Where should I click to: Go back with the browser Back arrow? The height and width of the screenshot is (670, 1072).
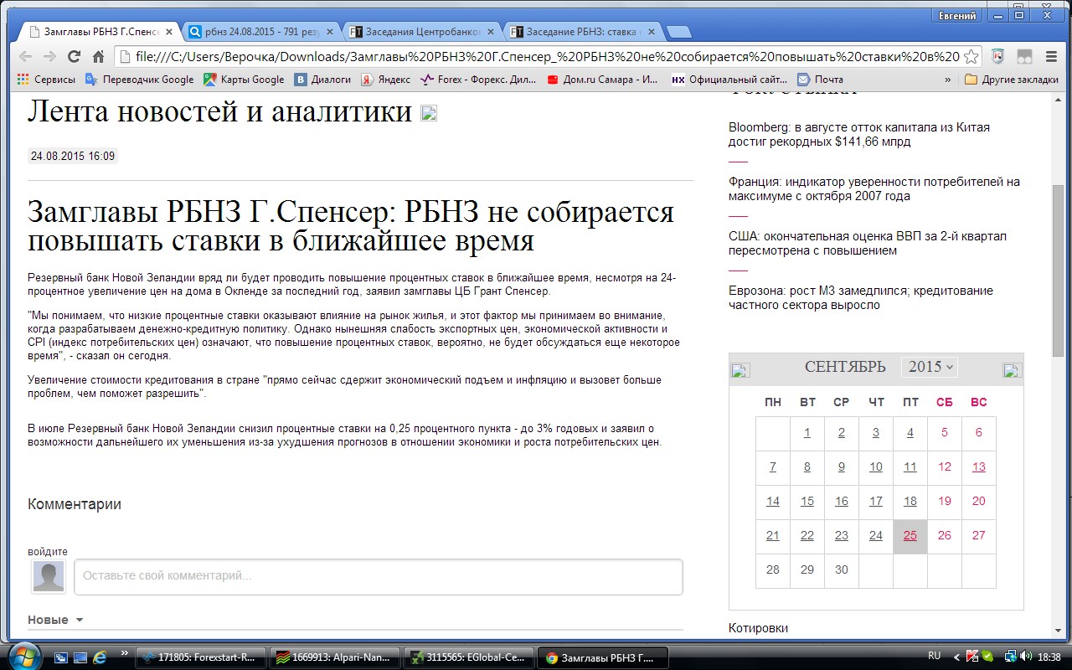pyautogui.click(x=25, y=57)
